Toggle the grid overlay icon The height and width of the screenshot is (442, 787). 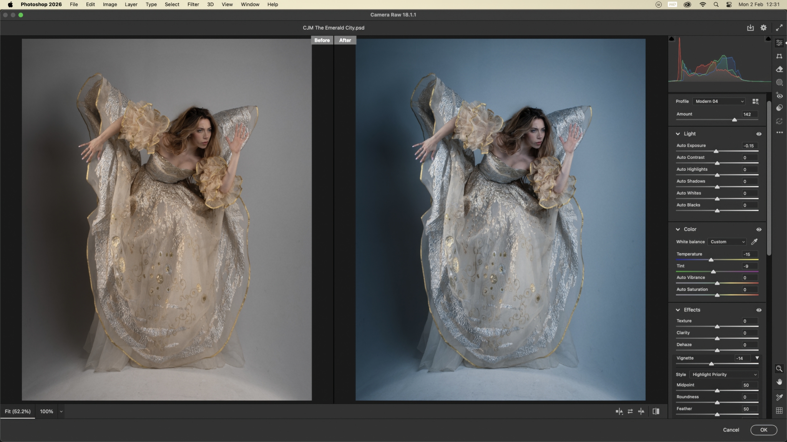(x=779, y=411)
